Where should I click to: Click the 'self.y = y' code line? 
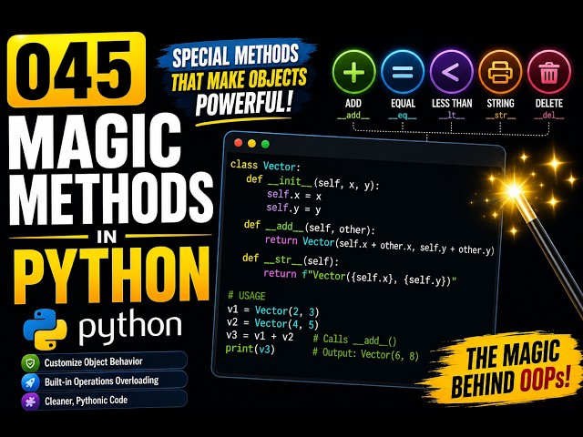[293, 208]
